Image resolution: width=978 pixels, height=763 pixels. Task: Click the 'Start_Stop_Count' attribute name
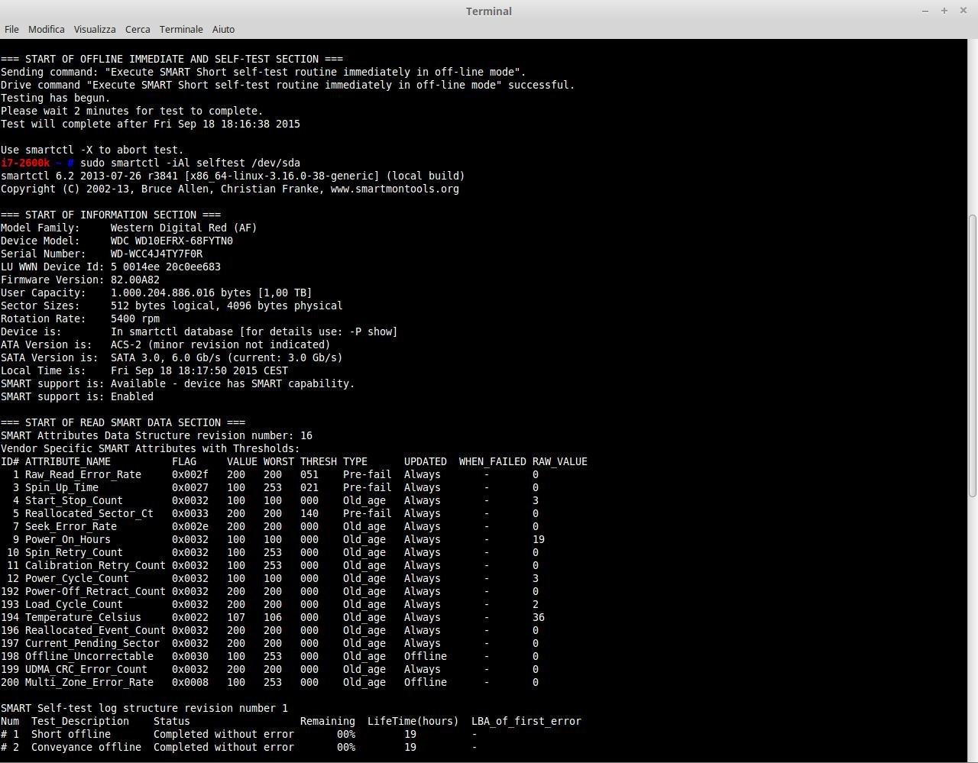[x=74, y=500]
